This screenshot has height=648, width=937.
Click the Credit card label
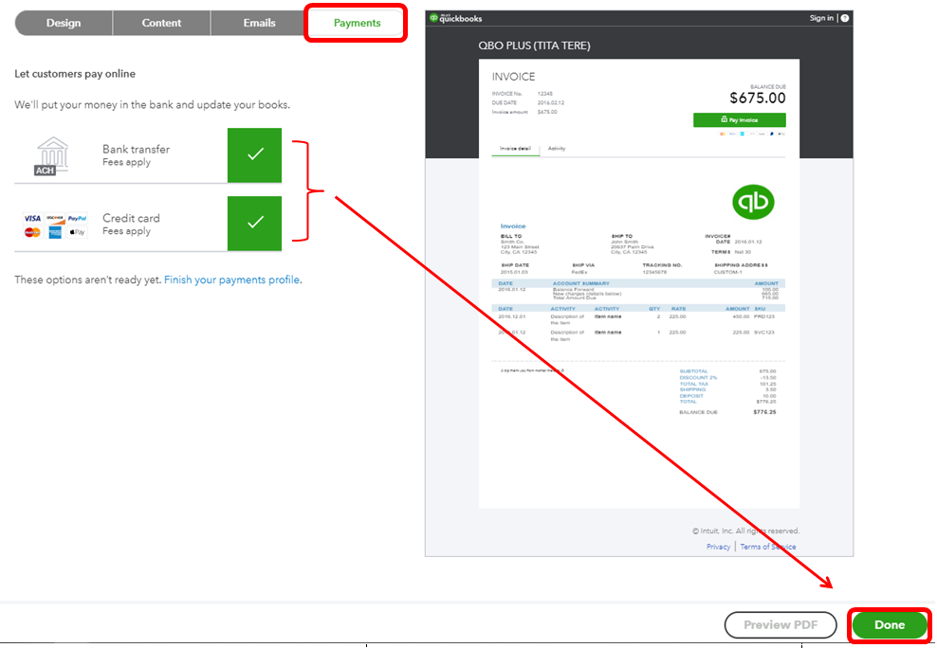[131, 218]
